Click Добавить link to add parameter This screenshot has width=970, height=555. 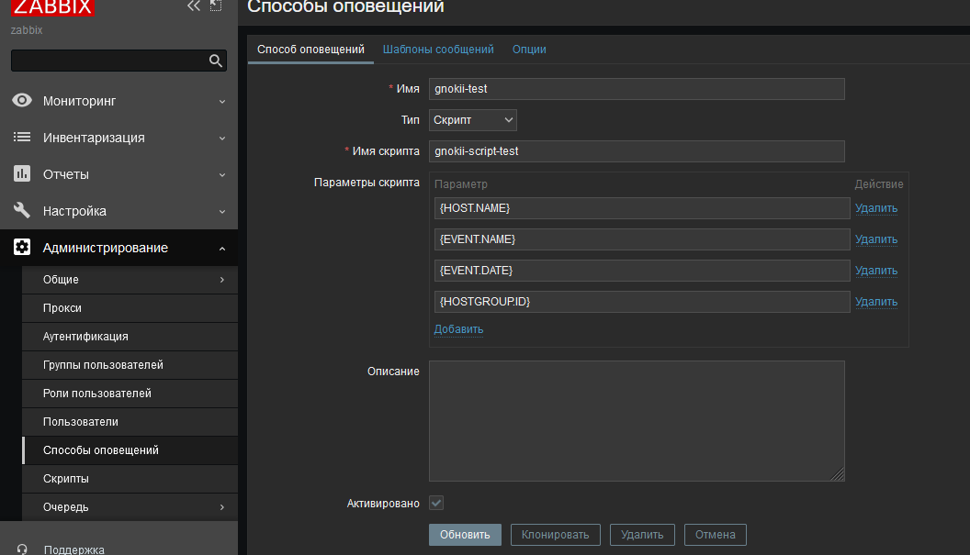pyautogui.click(x=458, y=329)
